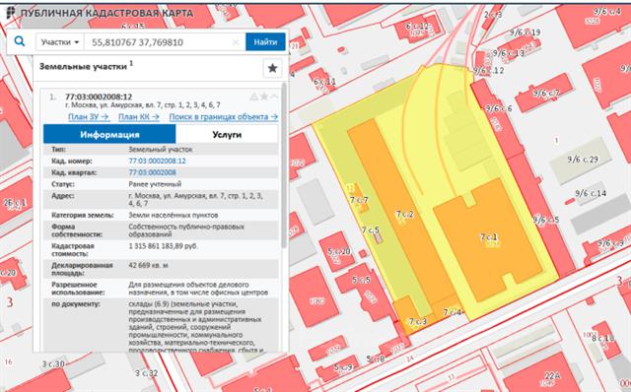Click the Форма собственности row label
The image size is (631, 392).
tap(77, 230)
